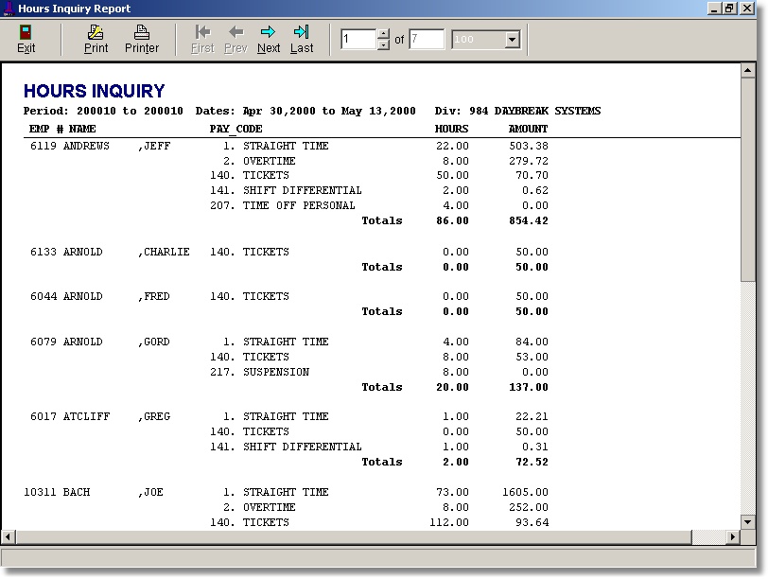Image resolution: width=768 pixels, height=579 pixels.
Task: Click ANDREWS tickets amount 70.70
Action: click(x=532, y=175)
